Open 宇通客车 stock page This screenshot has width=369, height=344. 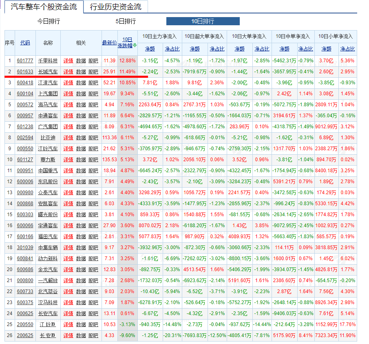[x=48, y=226]
